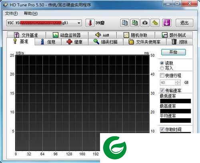Click the 平均速率 value box
This screenshot has height=163, width=200.
click(x=176, y=120)
